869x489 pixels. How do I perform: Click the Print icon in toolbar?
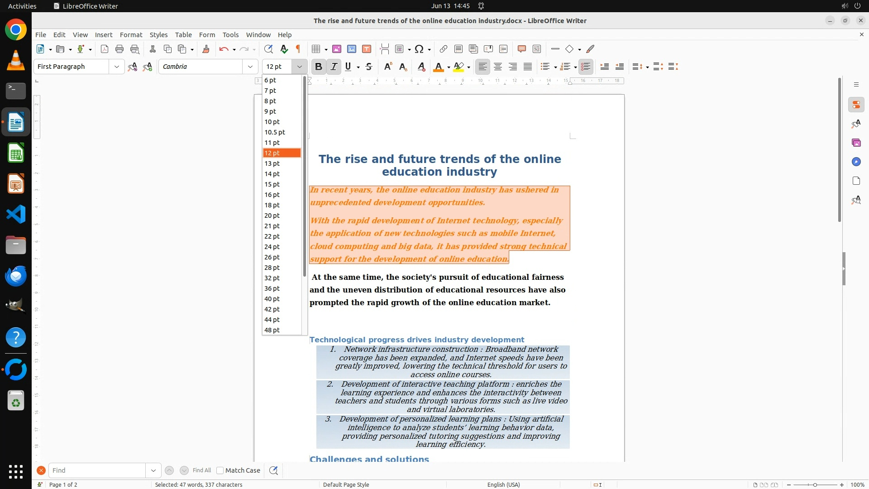(x=119, y=49)
